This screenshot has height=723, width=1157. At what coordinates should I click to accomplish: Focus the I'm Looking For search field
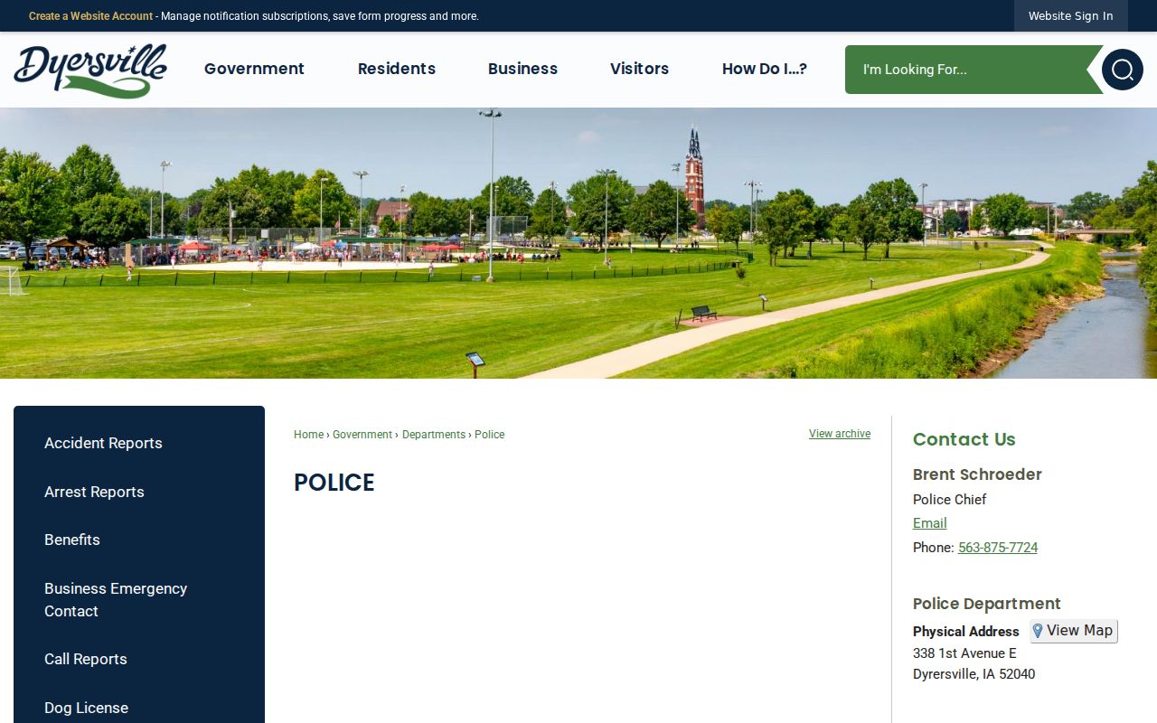(x=967, y=70)
